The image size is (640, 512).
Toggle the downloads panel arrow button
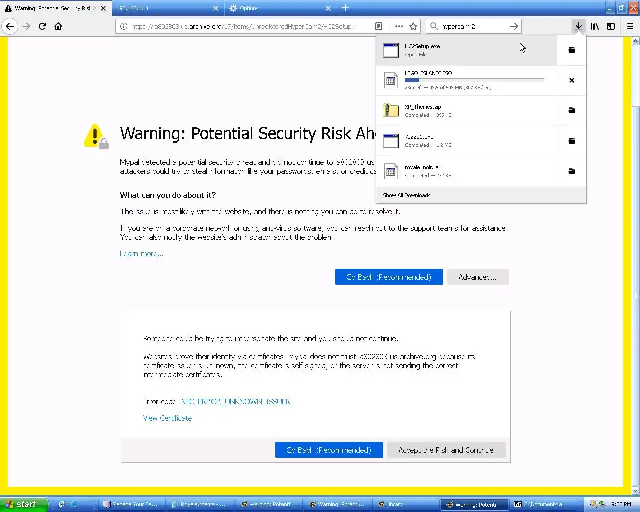click(578, 26)
